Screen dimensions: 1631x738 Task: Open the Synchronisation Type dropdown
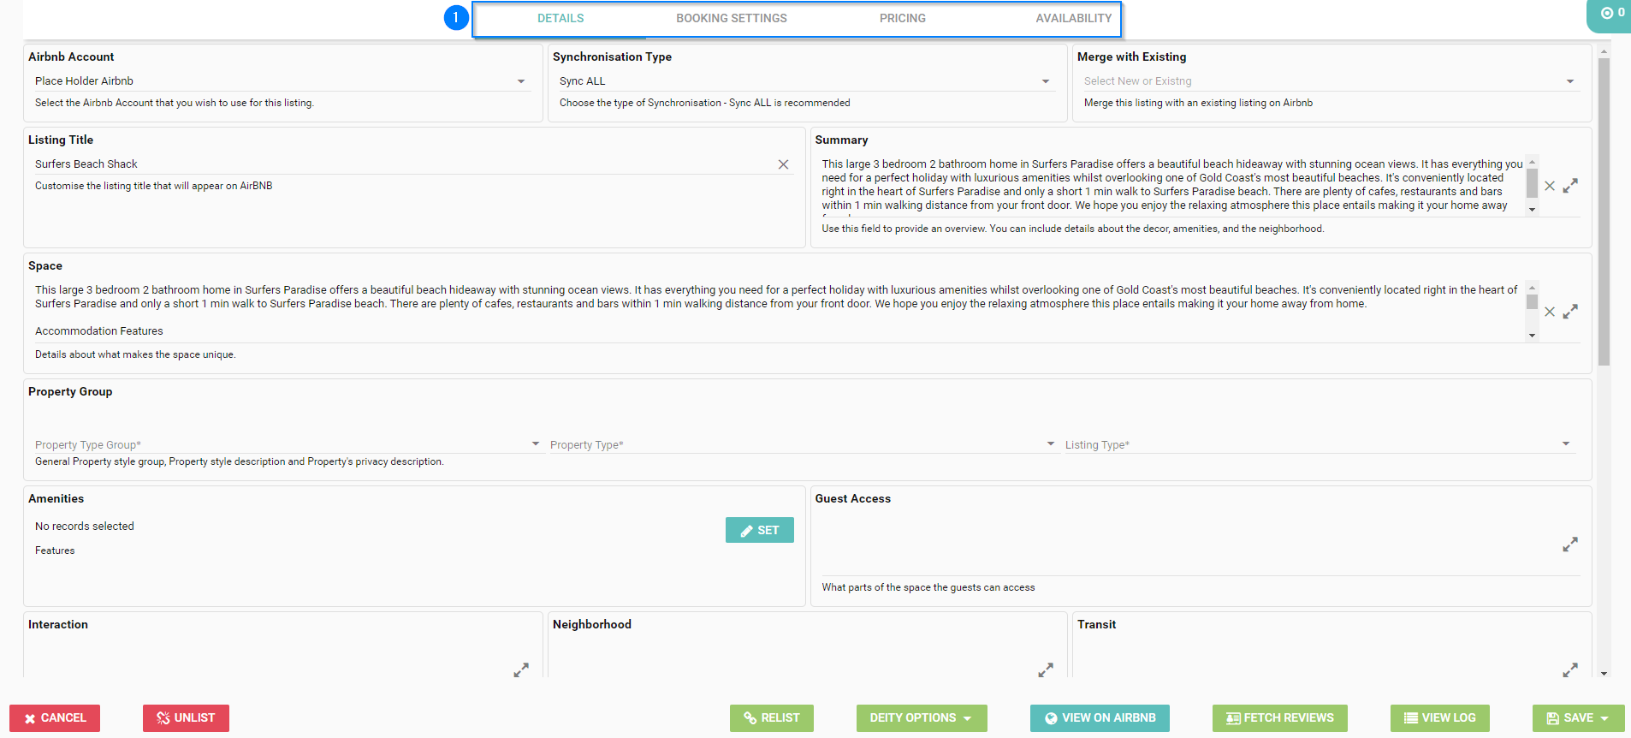tap(1045, 81)
